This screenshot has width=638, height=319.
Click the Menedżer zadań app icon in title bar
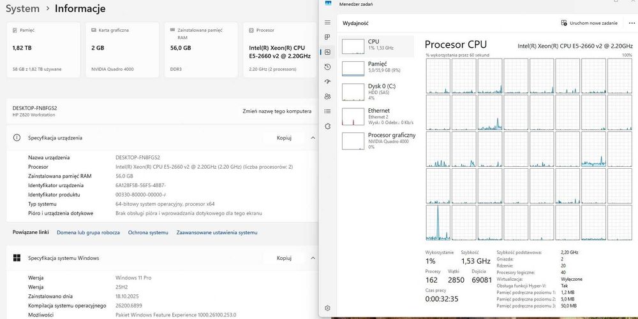(x=329, y=3)
